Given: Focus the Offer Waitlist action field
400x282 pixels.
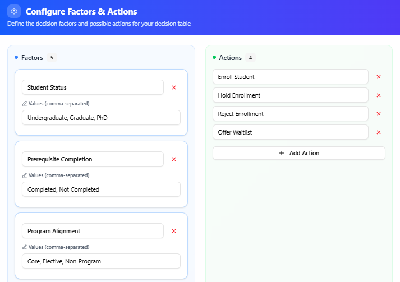Looking at the screenshot, I should [x=290, y=132].
